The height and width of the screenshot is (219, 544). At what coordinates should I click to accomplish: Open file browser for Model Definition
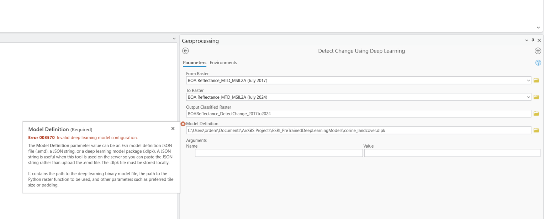click(x=537, y=130)
